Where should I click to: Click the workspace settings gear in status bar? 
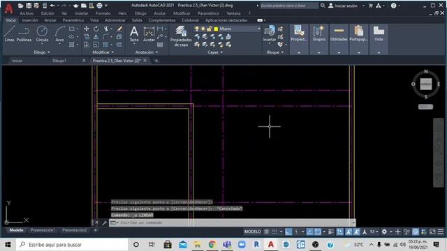point(384,231)
